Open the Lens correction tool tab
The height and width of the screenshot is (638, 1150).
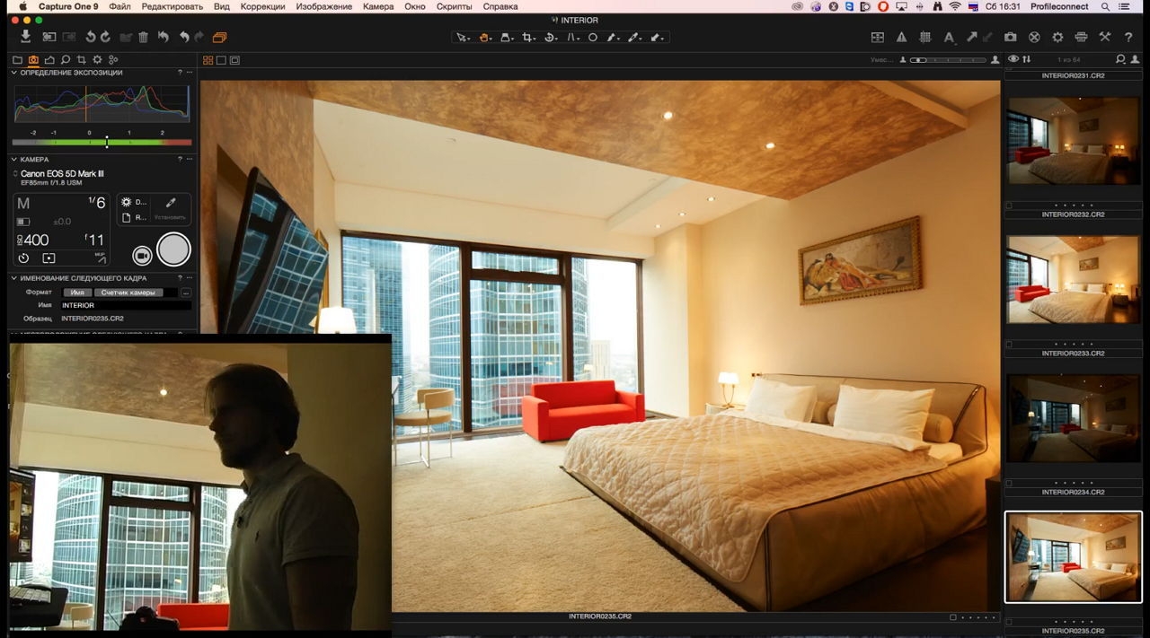(x=49, y=59)
